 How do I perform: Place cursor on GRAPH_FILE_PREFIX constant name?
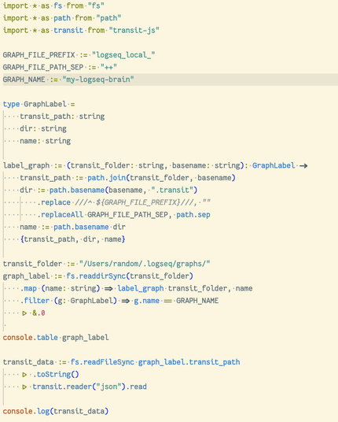pos(39,55)
